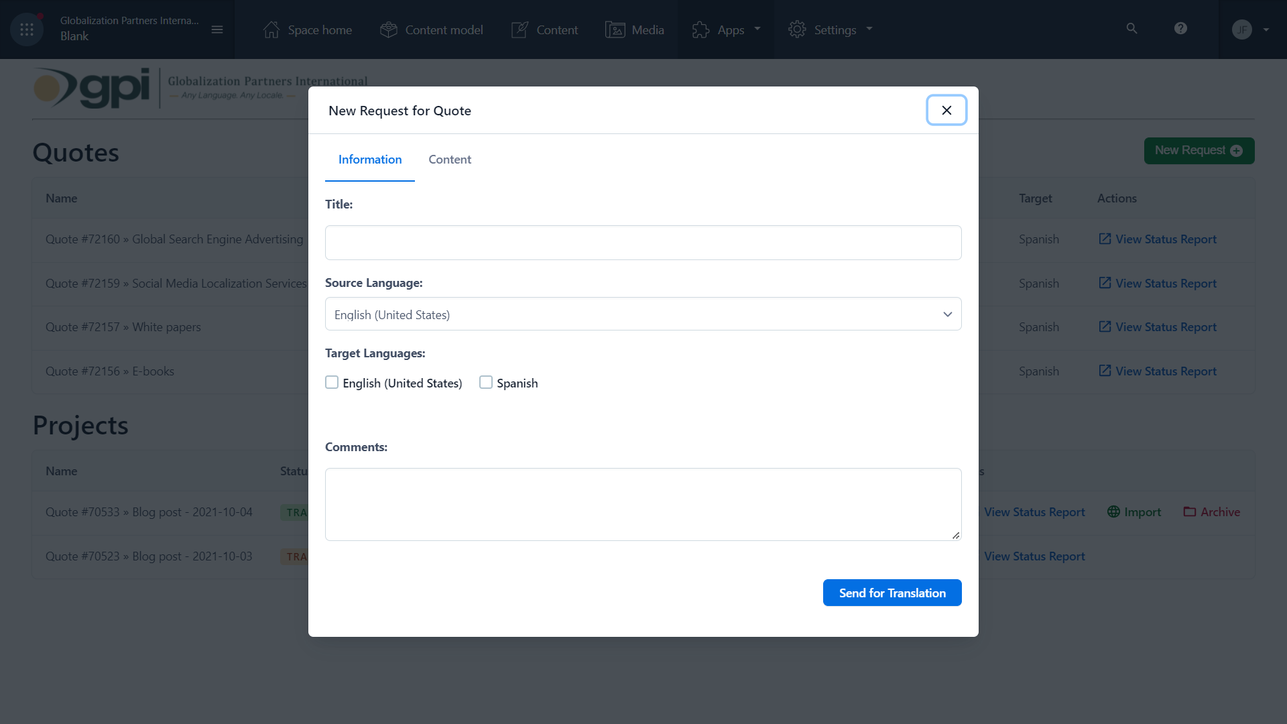
Task: Click the help question mark icon
Action: (x=1181, y=28)
